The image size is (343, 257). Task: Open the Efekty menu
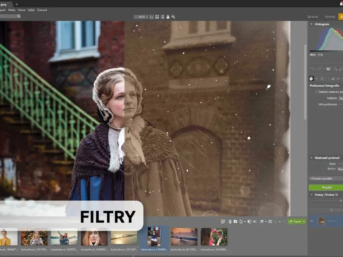[x=12, y=10]
